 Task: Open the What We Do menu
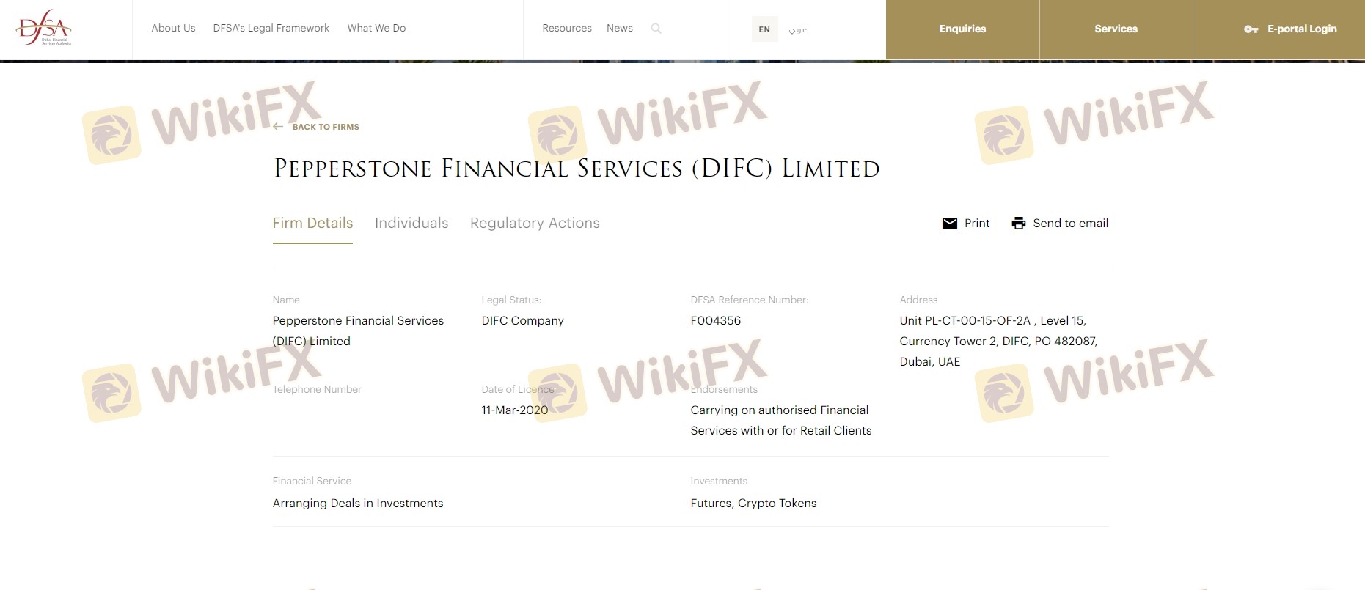pos(376,29)
